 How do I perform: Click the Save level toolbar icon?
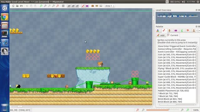(x=21, y=6)
